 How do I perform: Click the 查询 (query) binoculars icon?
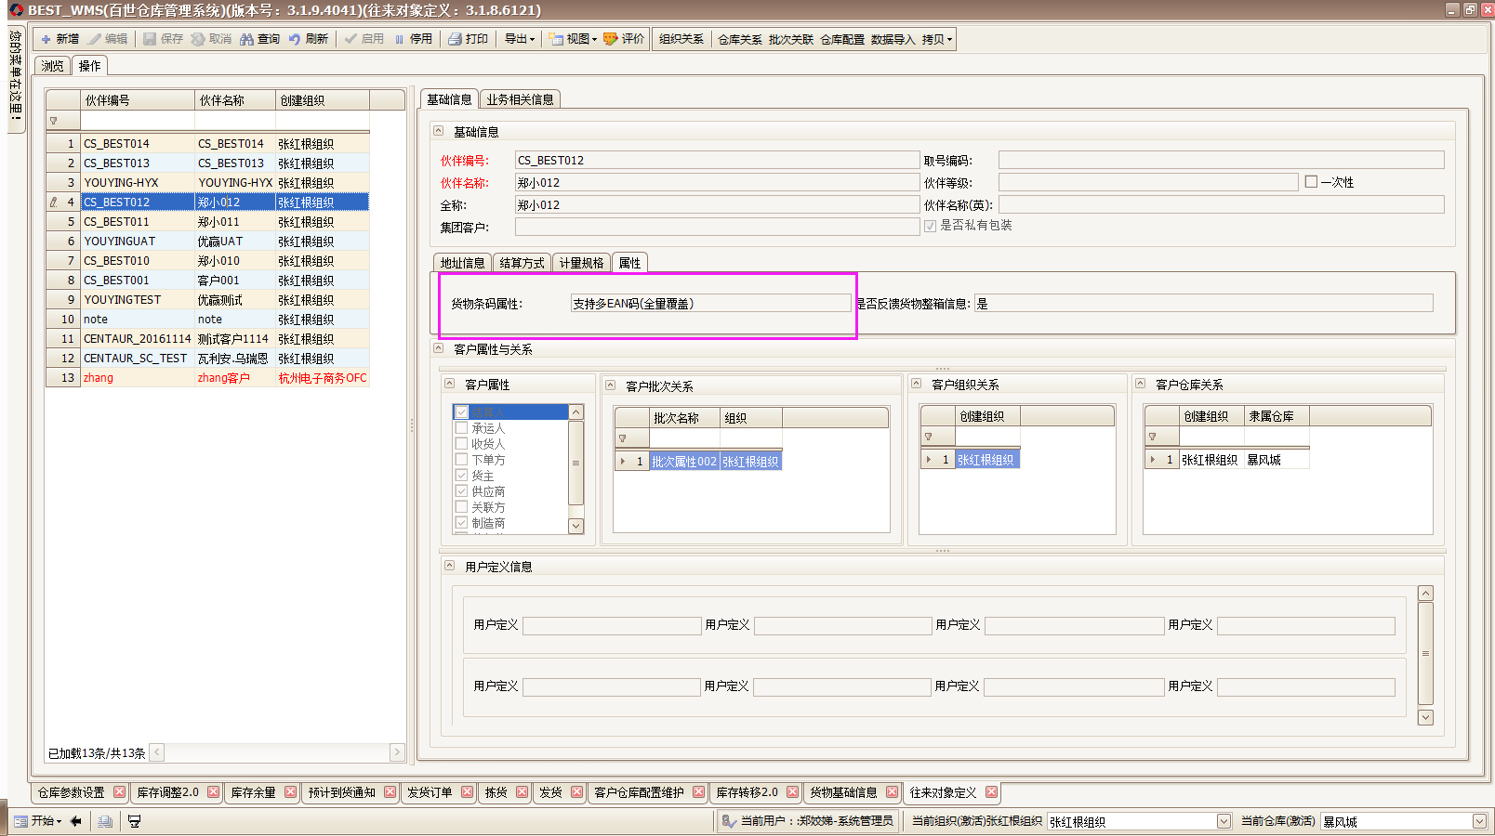(246, 39)
